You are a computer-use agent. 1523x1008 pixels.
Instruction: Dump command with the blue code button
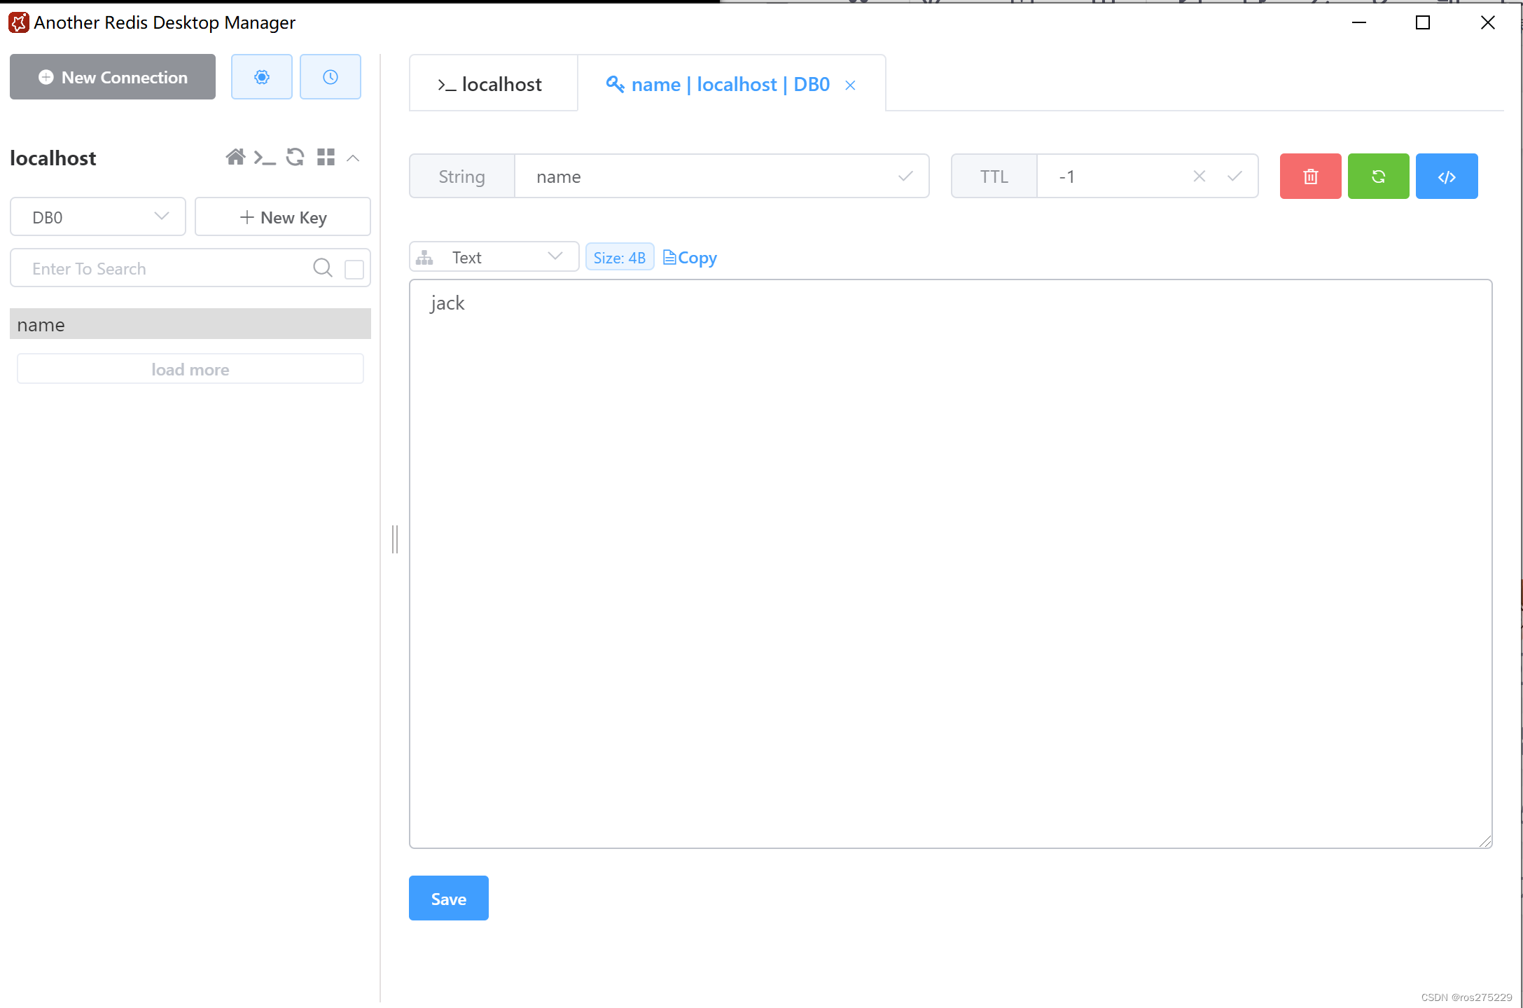[x=1446, y=177]
